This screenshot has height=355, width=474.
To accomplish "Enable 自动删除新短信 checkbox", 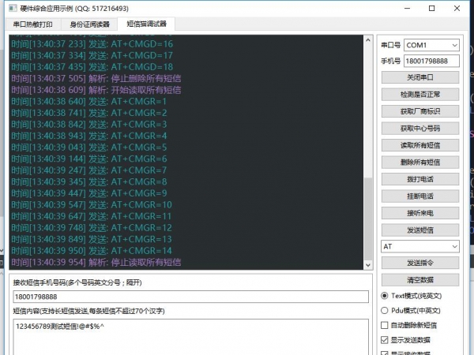I will (385, 325).
